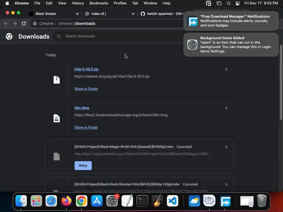
Task: Close the Black Screen tab
Action: pos(77,14)
